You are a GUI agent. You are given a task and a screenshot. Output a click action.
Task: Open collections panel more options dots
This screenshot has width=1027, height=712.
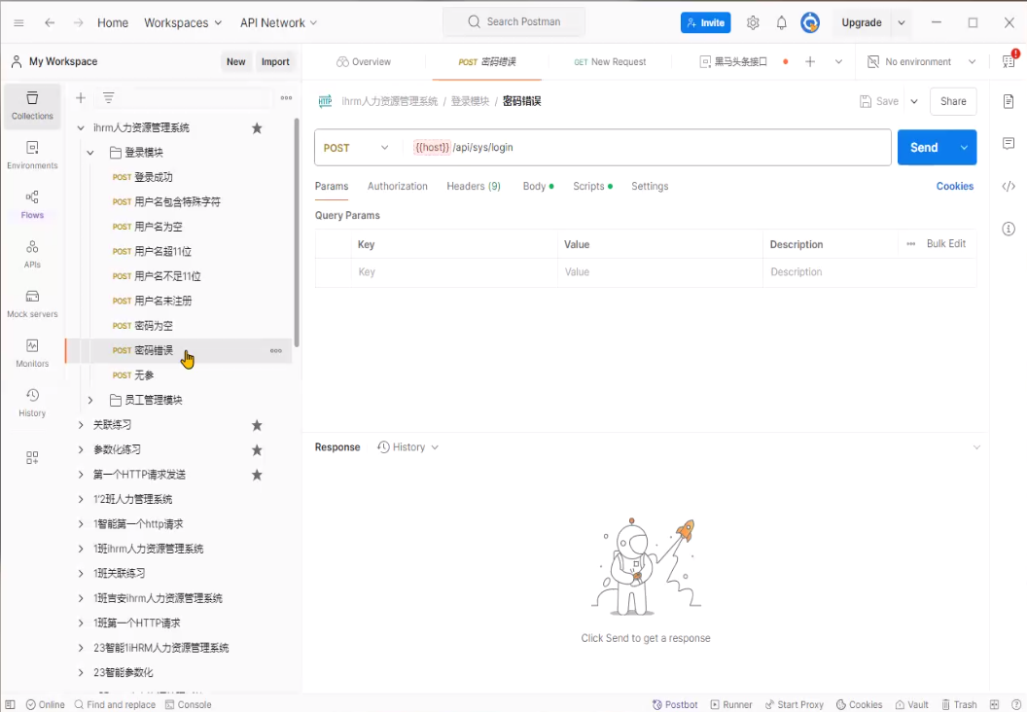[286, 97]
